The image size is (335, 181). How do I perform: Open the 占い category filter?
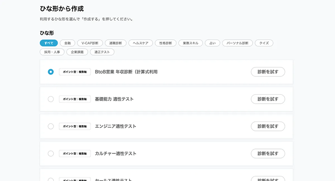(212, 43)
